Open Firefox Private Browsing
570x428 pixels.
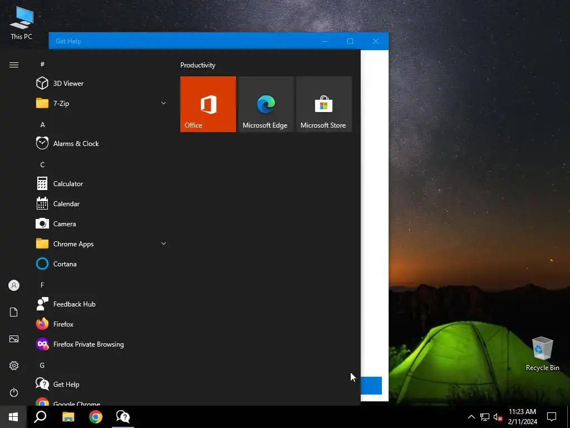pyautogui.click(x=102, y=344)
